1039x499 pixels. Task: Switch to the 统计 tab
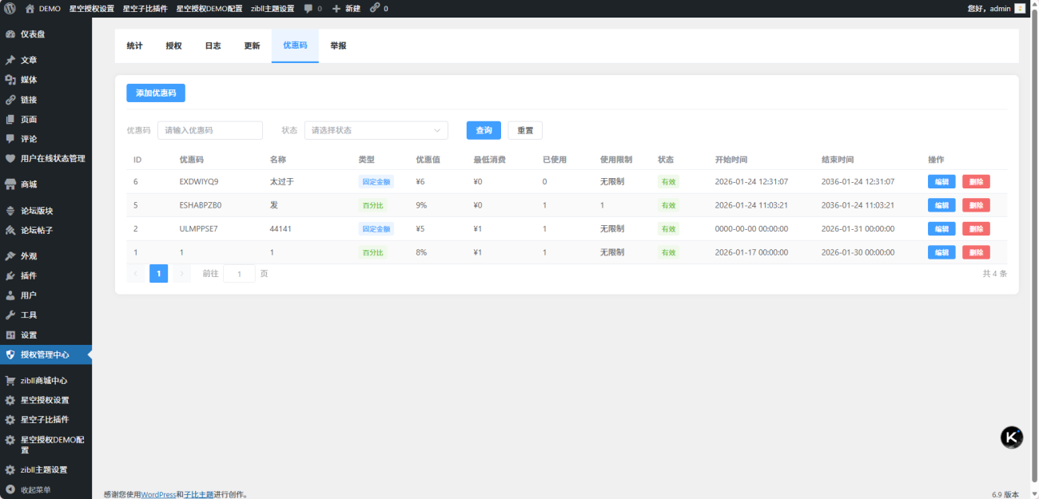click(134, 46)
